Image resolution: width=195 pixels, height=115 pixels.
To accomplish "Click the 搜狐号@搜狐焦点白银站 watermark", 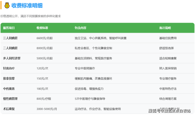I will click(x=169, y=111).
